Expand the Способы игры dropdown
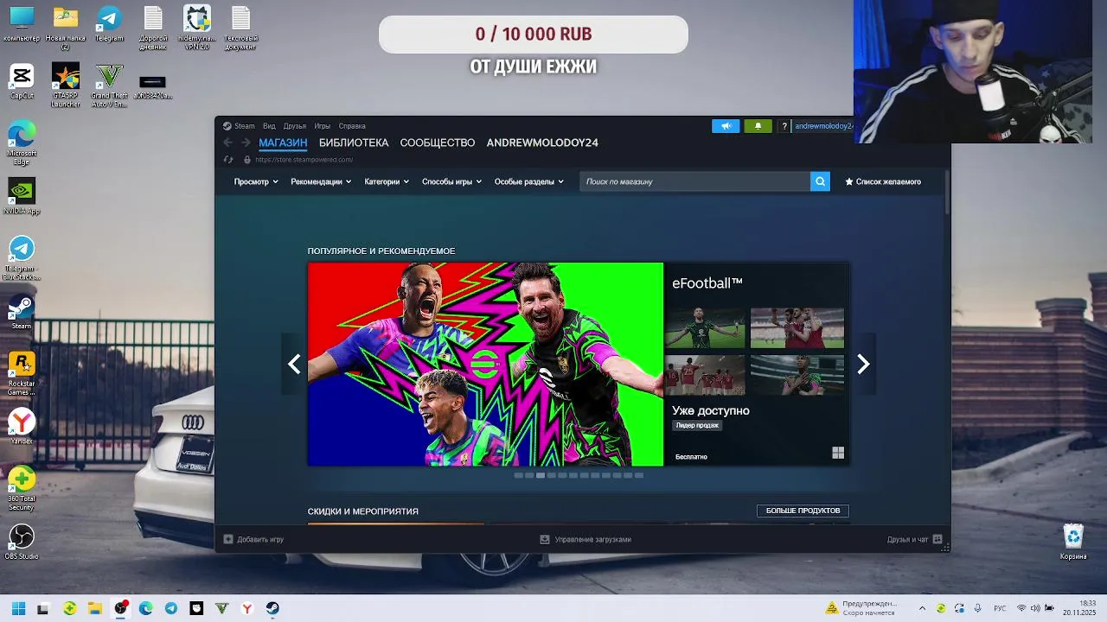 click(x=451, y=181)
